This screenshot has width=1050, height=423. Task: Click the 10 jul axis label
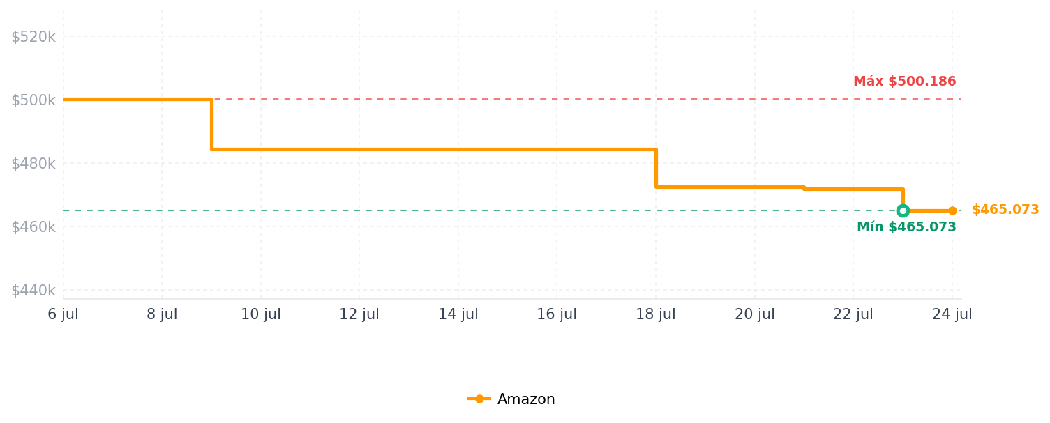(261, 315)
